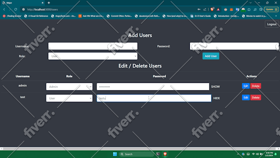Click the taskbar Search box
The width and height of the screenshot is (280, 158).
[137, 154]
